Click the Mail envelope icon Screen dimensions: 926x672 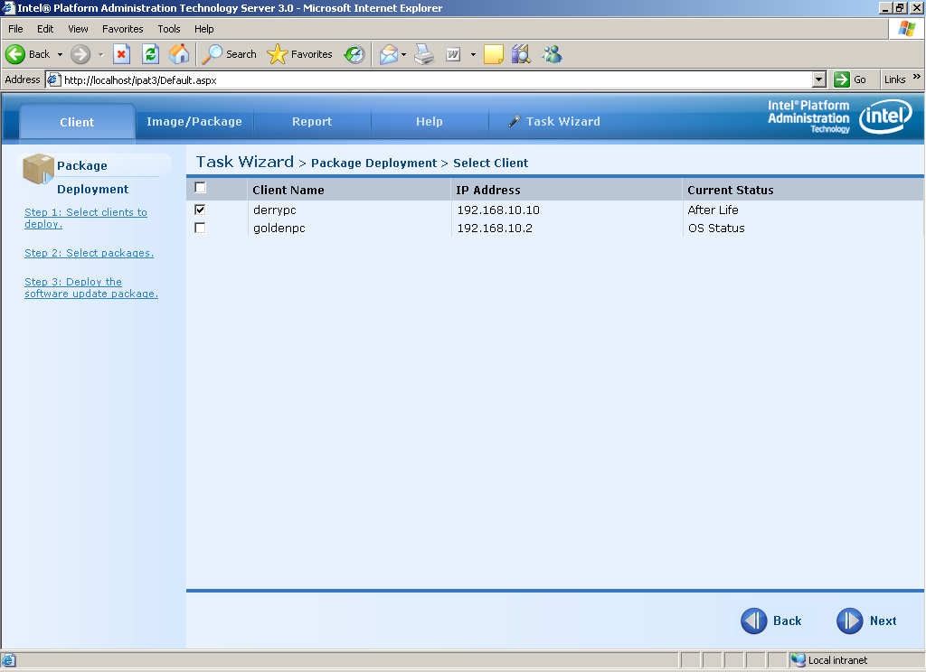coord(389,54)
